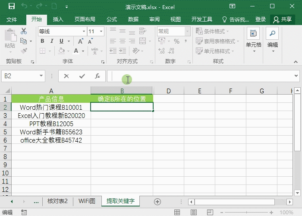This screenshot has height=216, width=302.
Task: Expand the 编辑 editing group
Action: pyautogui.click(x=273, y=40)
